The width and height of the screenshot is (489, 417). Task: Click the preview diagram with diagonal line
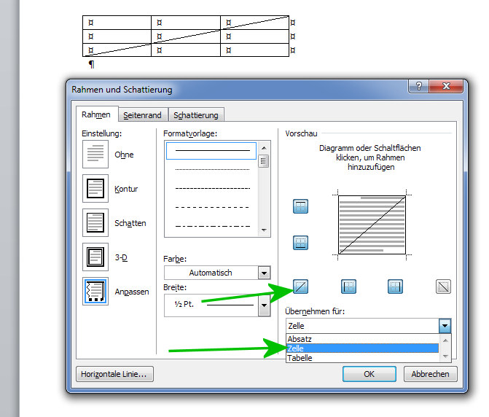click(372, 225)
